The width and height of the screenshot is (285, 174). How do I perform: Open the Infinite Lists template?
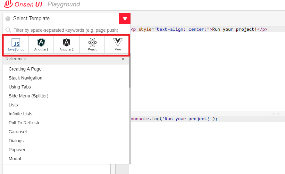21,114
